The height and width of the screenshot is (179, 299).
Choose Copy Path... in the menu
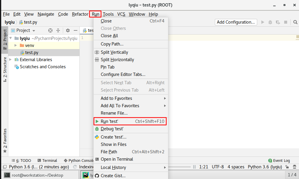(x=131, y=44)
